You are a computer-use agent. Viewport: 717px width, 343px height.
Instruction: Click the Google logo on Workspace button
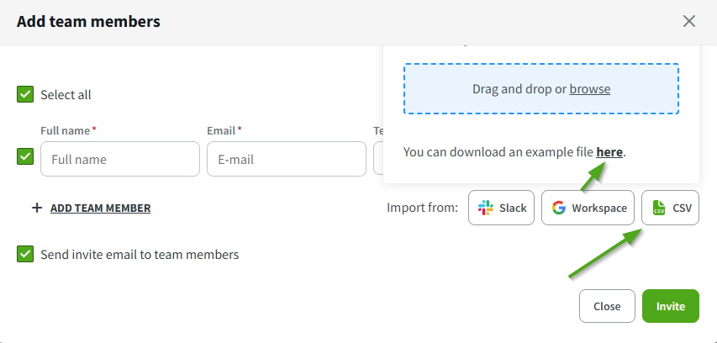[559, 208]
